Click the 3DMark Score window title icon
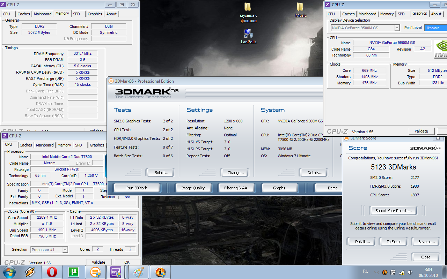 [x=346, y=138]
